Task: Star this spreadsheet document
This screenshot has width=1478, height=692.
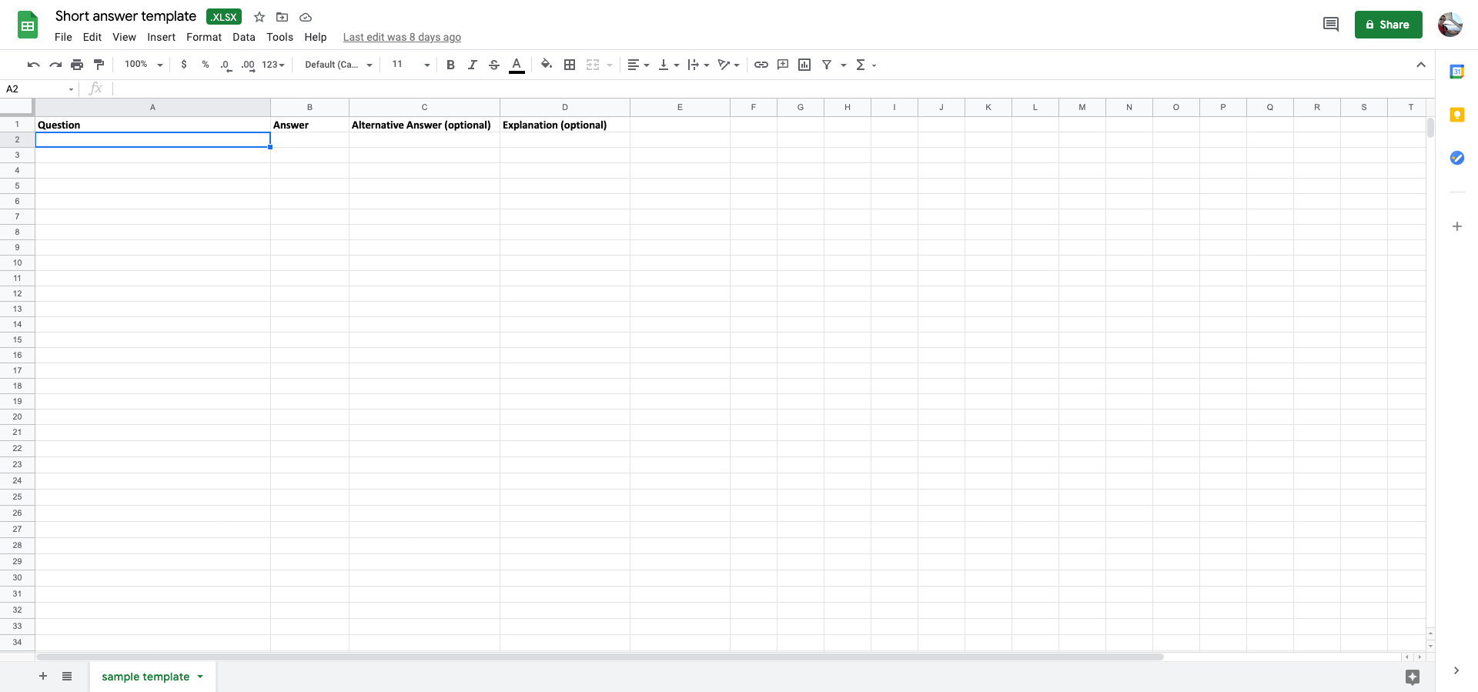Action: (259, 17)
